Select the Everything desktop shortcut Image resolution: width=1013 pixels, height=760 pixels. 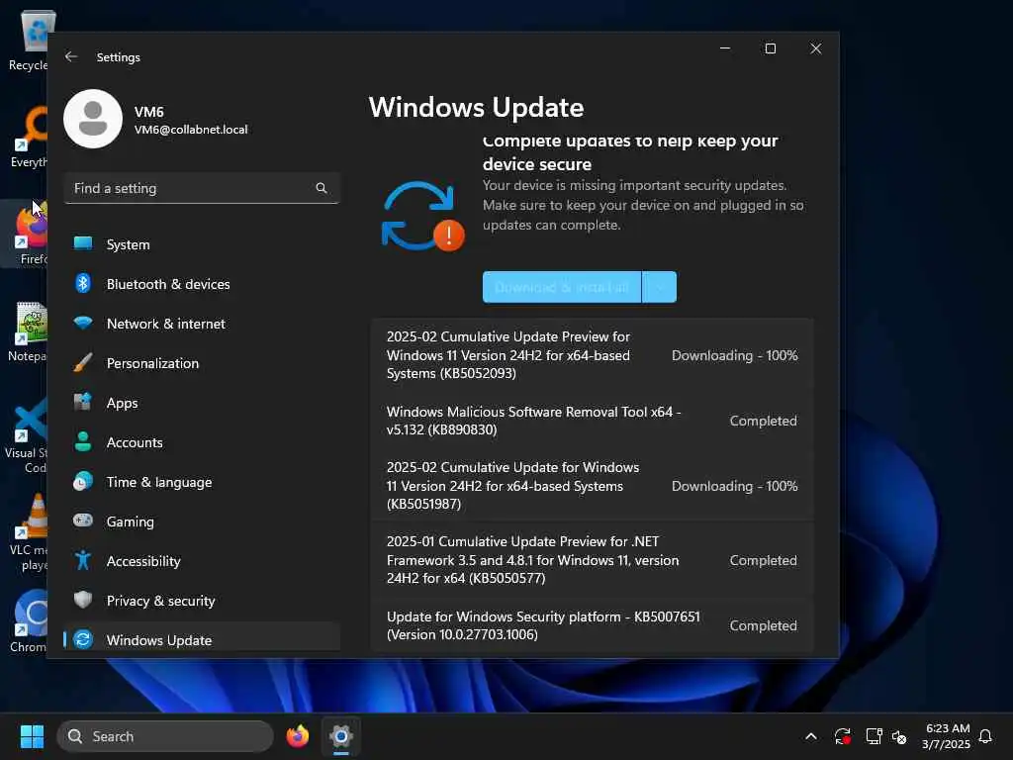(27, 137)
